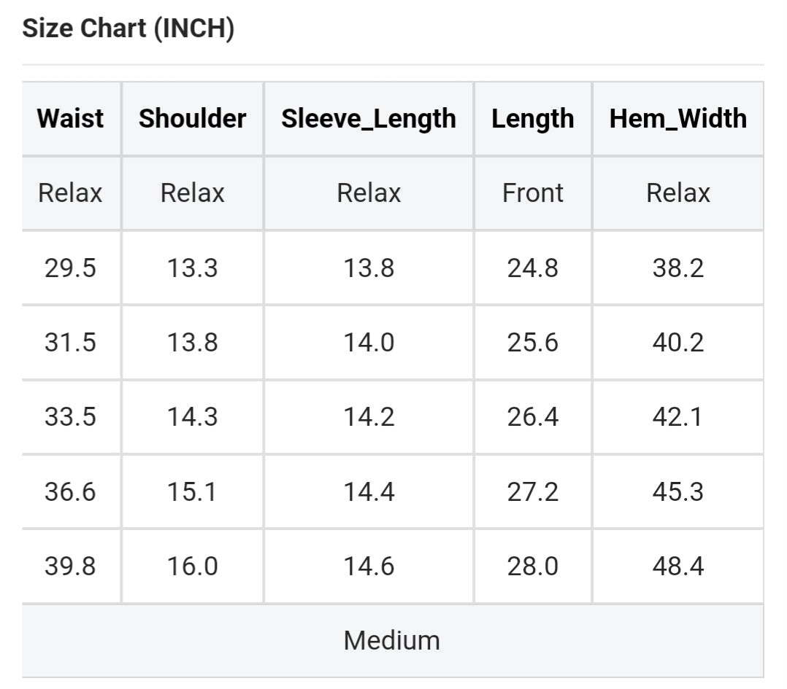Image resolution: width=787 pixels, height=689 pixels.
Task: Click the Hem_Width column header
Action: pyautogui.click(x=678, y=119)
